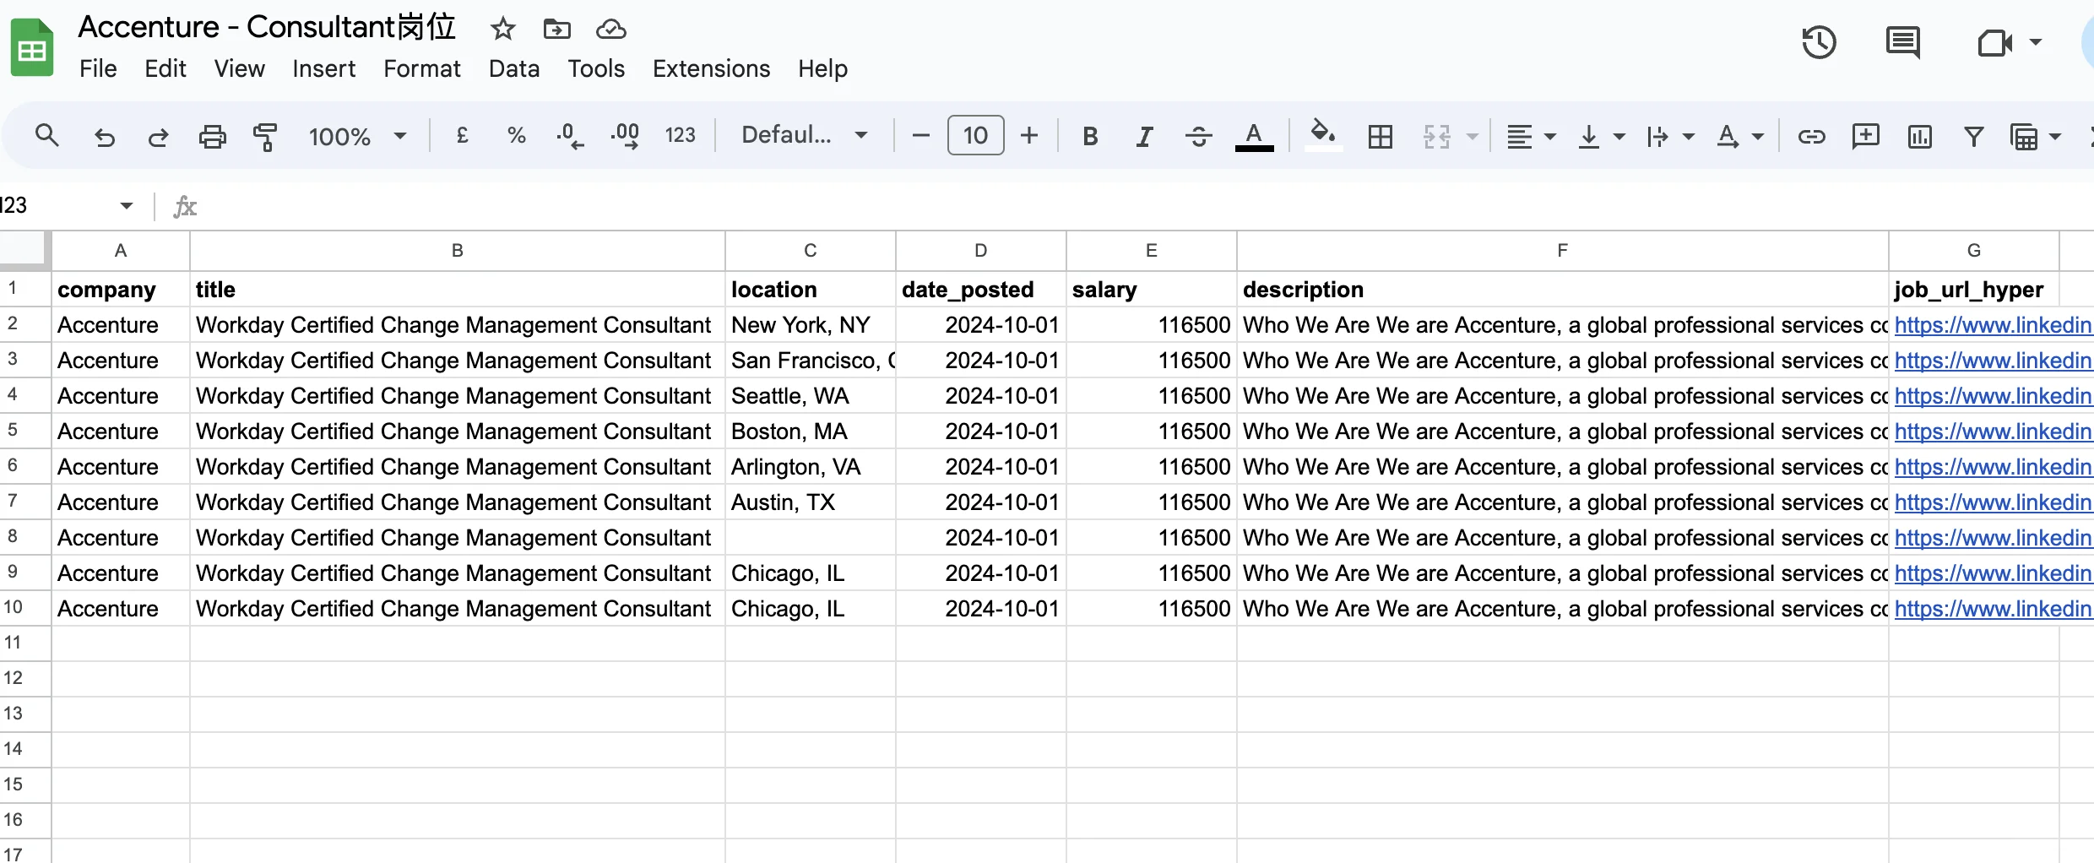The height and width of the screenshot is (863, 2094).
Task: Check cloud save status icon
Action: pos(610,29)
